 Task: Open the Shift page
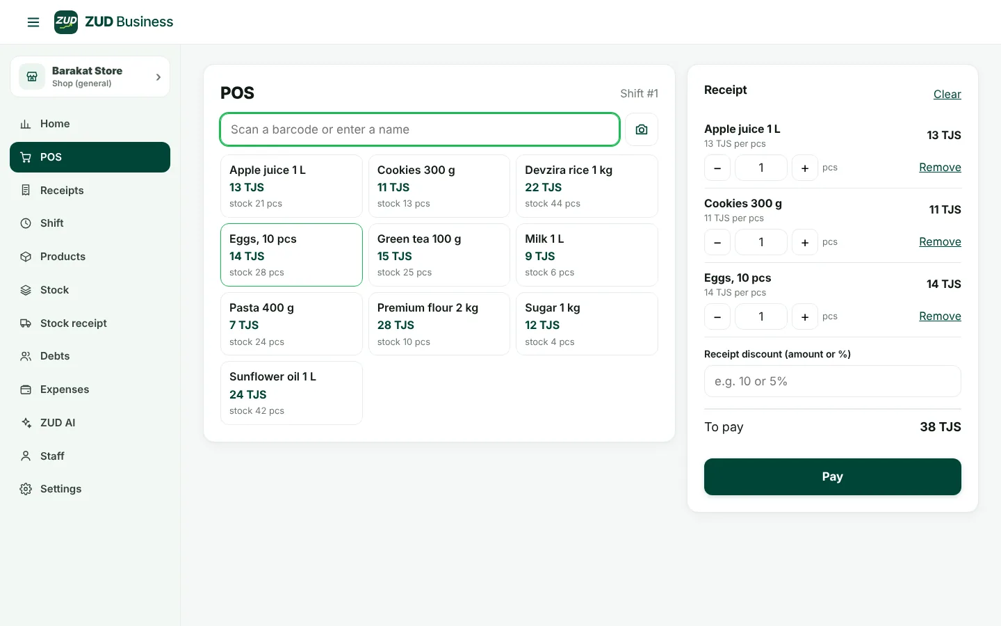(x=90, y=223)
